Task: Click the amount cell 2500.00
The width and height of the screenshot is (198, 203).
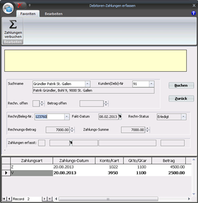Action: (x=169, y=173)
